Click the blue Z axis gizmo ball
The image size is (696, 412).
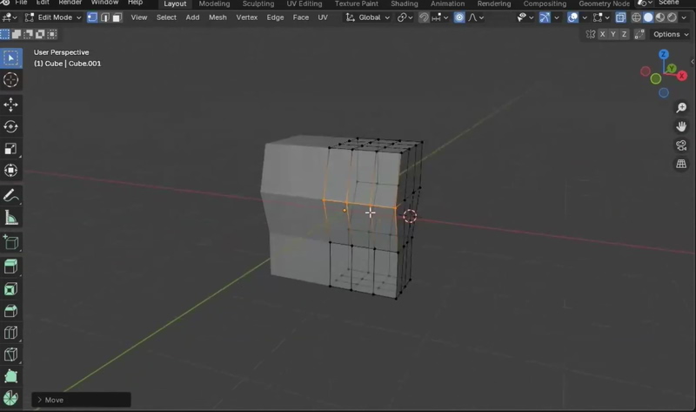point(663,55)
